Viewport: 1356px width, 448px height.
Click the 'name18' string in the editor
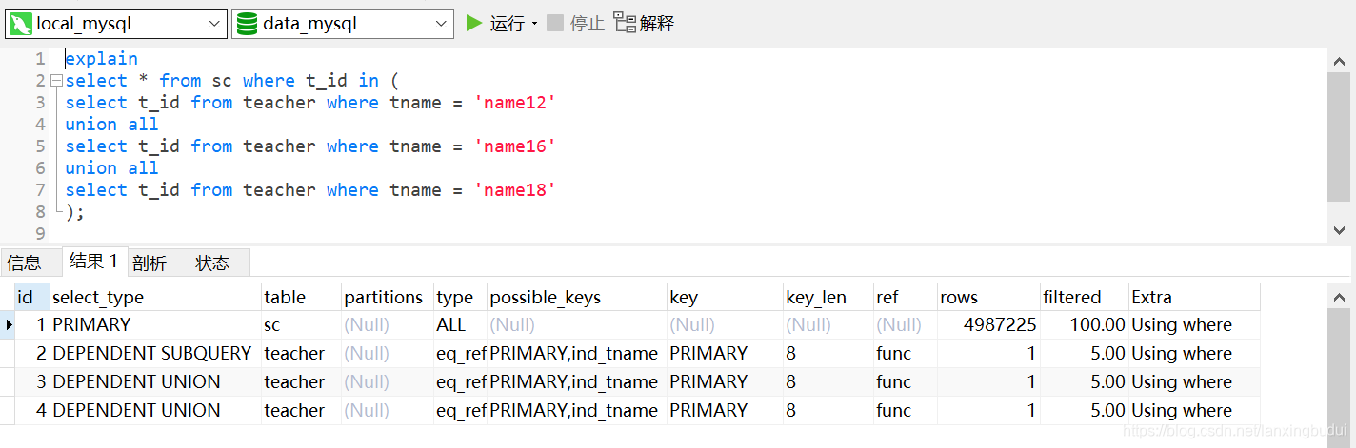[x=515, y=190]
